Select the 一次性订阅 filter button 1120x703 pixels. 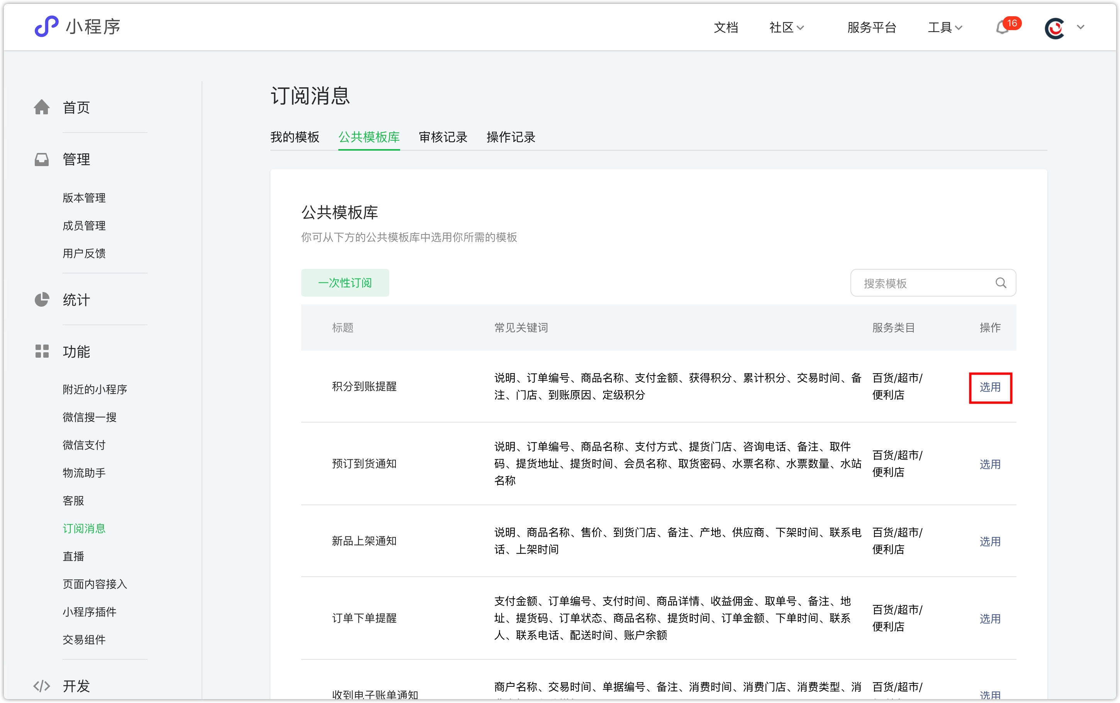(x=345, y=283)
